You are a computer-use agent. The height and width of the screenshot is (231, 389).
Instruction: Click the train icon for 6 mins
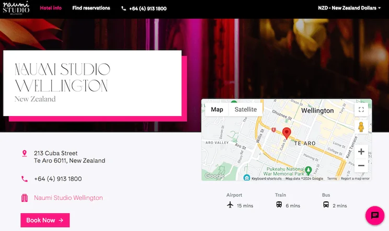pyautogui.click(x=279, y=205)
